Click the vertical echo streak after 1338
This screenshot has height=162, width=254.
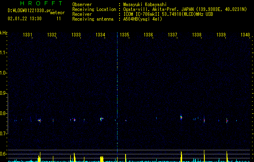coord(204,120)
